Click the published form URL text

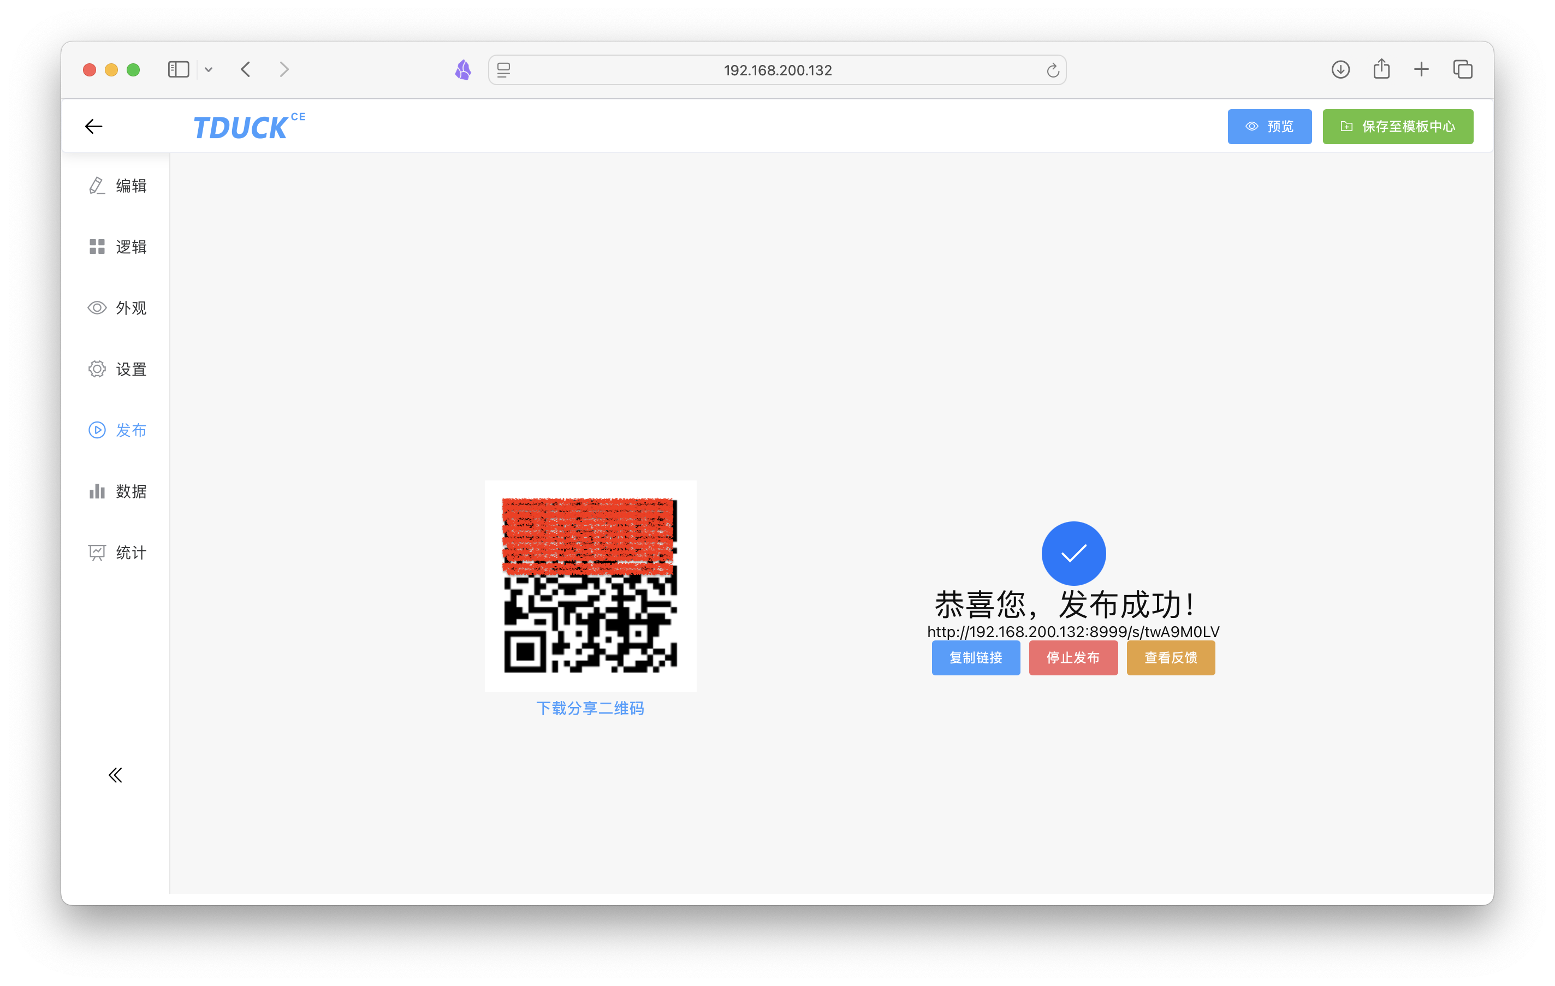[x=1073, y=632]
